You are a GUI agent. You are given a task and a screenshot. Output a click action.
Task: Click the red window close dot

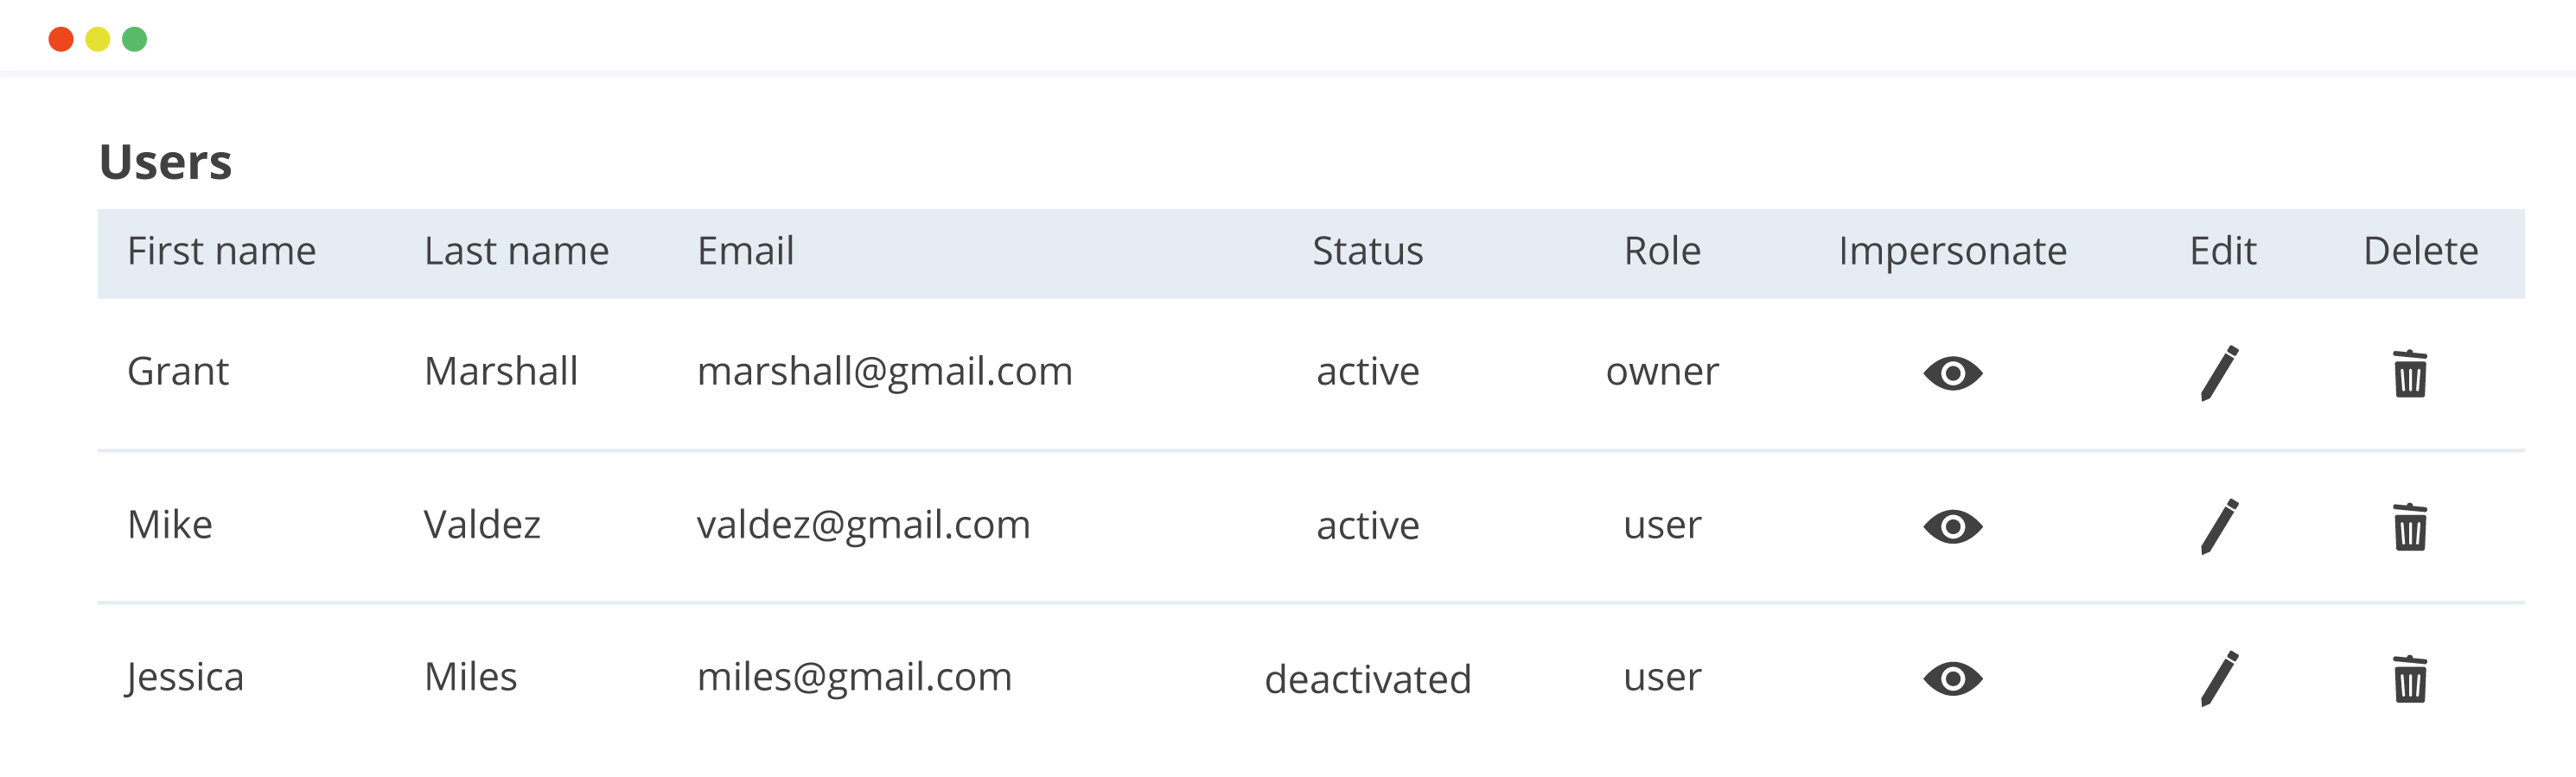61,39
